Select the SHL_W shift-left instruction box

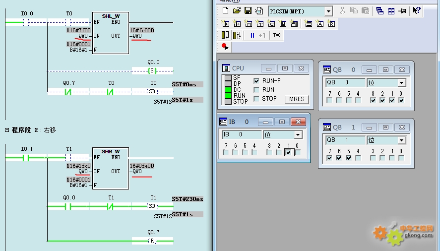pos(111,33)
